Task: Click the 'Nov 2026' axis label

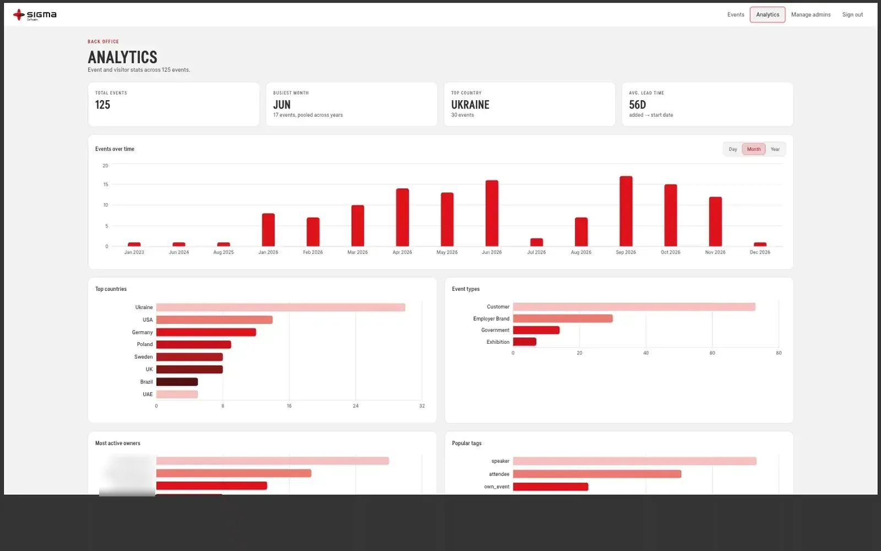Action: coord(715,252)
